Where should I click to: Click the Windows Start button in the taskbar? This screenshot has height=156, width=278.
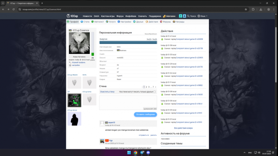click(x=129, y=152)
